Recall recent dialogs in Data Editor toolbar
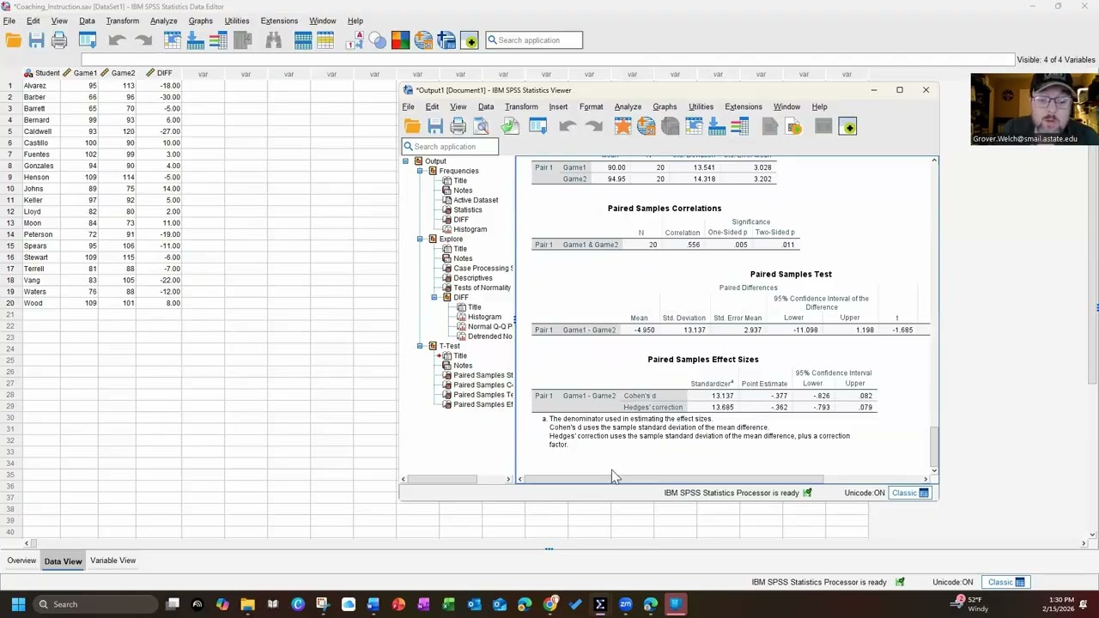The height and width of the screenshot is (618, 1099). [x=88, y=40]
